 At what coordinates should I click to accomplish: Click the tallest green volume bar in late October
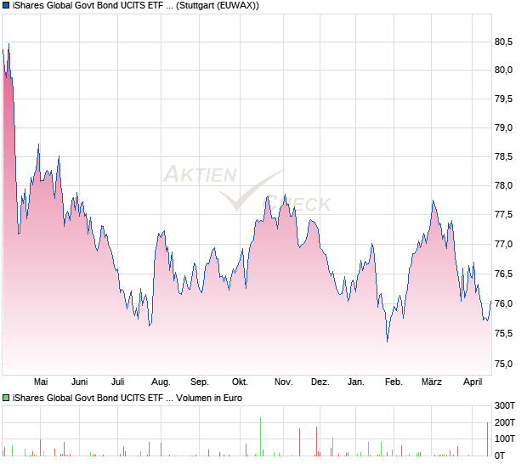260,437
